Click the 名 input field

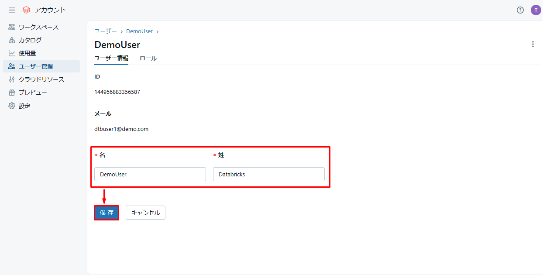[x=150, y=174]
